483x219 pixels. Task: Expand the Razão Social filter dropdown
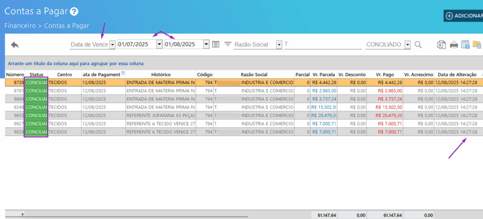279,44
